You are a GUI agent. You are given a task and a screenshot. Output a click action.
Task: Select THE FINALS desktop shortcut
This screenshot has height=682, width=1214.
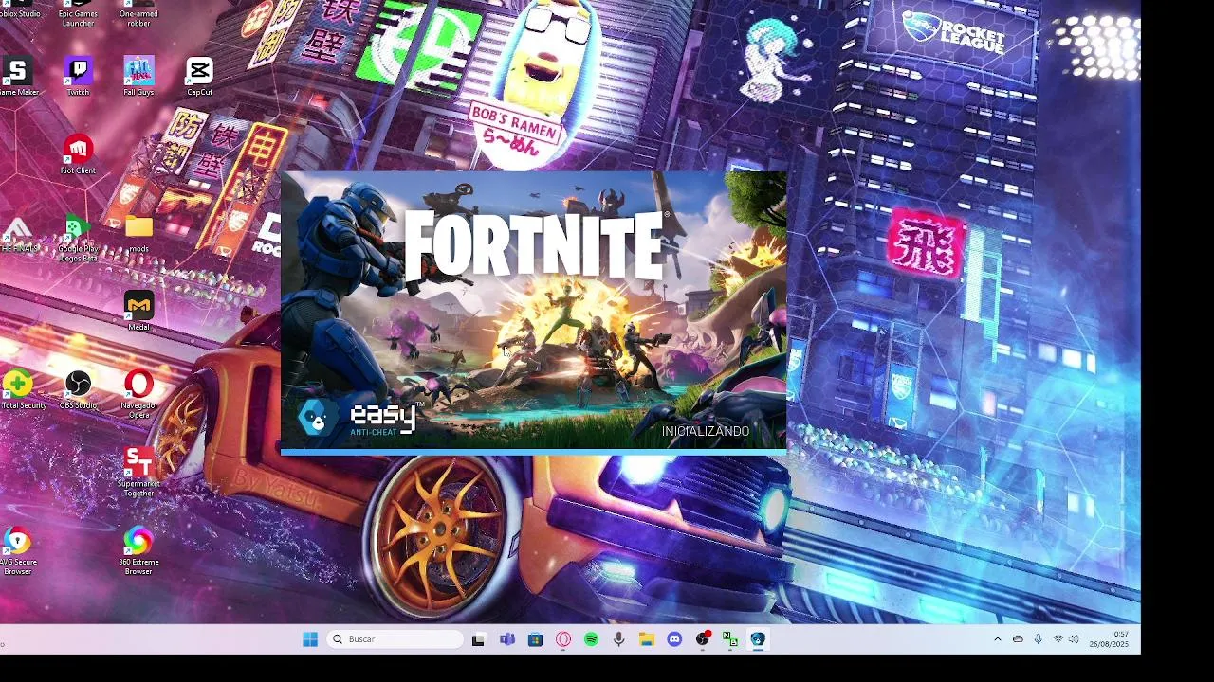pyautogui.click(x=18, y=234)
